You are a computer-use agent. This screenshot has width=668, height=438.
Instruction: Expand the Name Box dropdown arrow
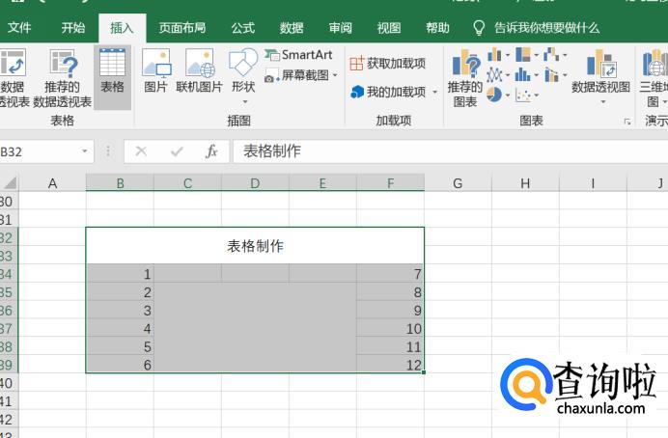point(84,151)
